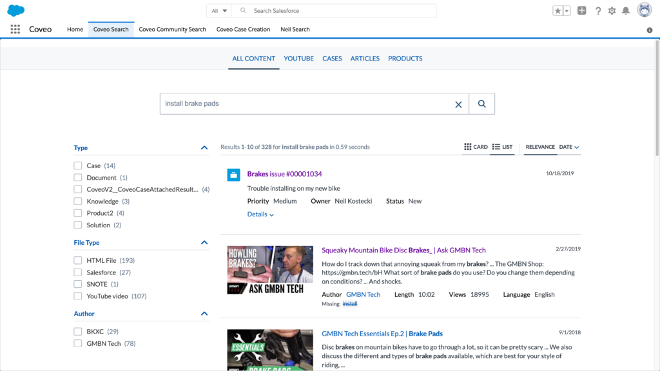
Task: Tick the GMBN Tech author checkbox
Action: [x=78, y=344]
